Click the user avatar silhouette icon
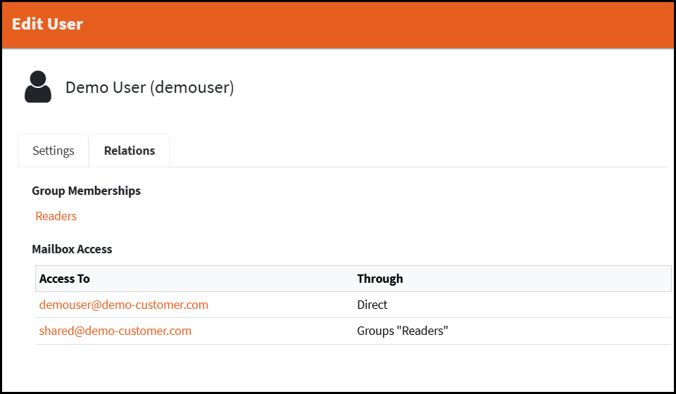The image size is (676, 394). (x=38, y=87)
